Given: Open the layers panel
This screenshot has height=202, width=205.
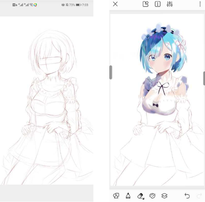Looking at the screenshot, I should click(164, 196).
